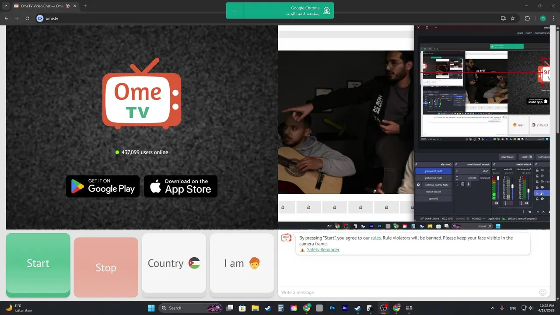The image size is (560, 315).
Task: Focus the 'Write a message' field
Action: [x=407, y=292]
